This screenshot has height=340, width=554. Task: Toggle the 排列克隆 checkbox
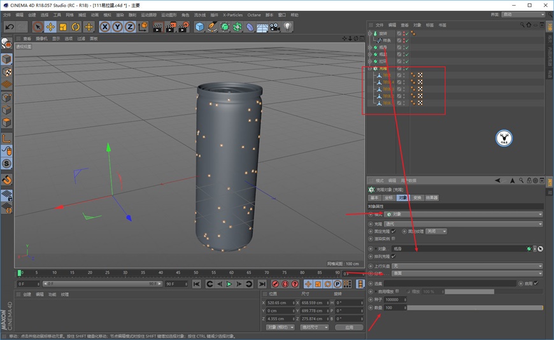point(394,256)
